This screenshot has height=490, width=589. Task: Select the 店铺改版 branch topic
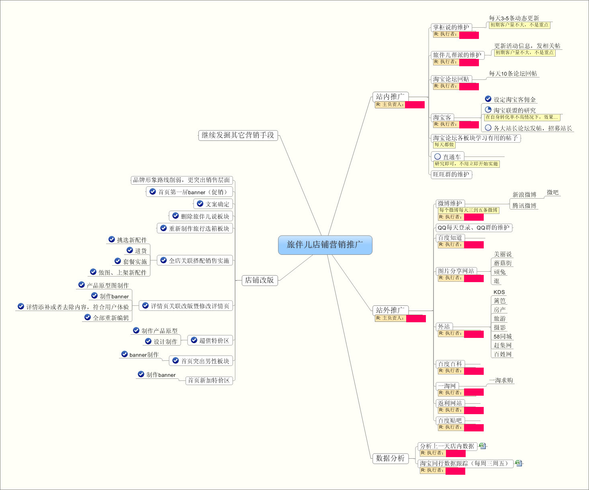260,280
